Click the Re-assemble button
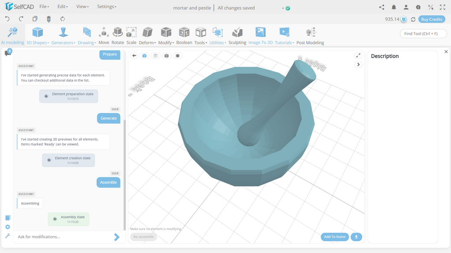Screen dimensions: 451x253 click(144, 237)
